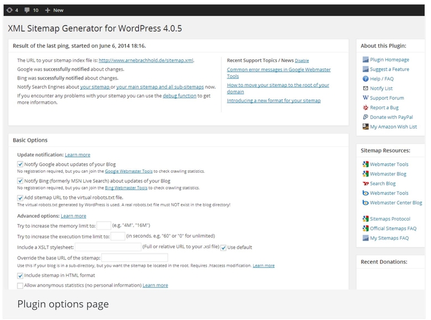This screenshot has height=320, width=431.
Task: Click the Notify List envelope icon
Action: pos(365,88)
